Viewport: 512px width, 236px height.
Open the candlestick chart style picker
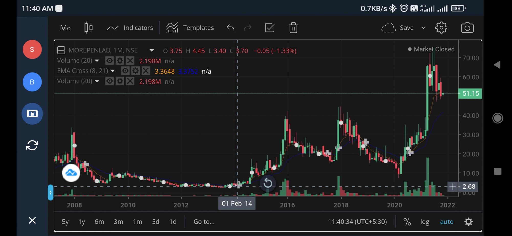(x=89, y=28)
